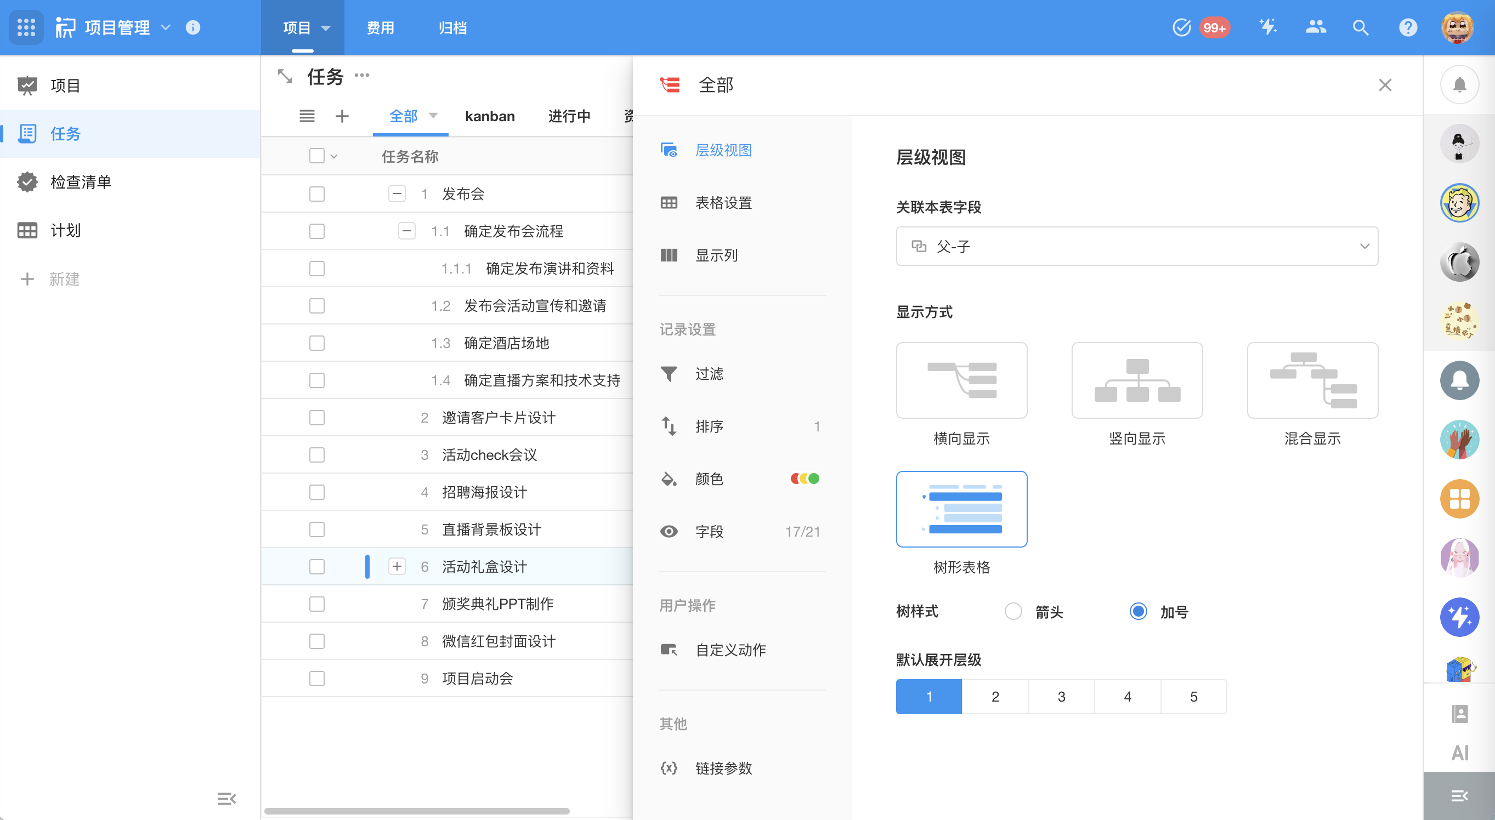Check the 确定发布会流程 row checkbox
Image resolution: width=1495 pixels, height=820 pixels.
click(316, 231)
